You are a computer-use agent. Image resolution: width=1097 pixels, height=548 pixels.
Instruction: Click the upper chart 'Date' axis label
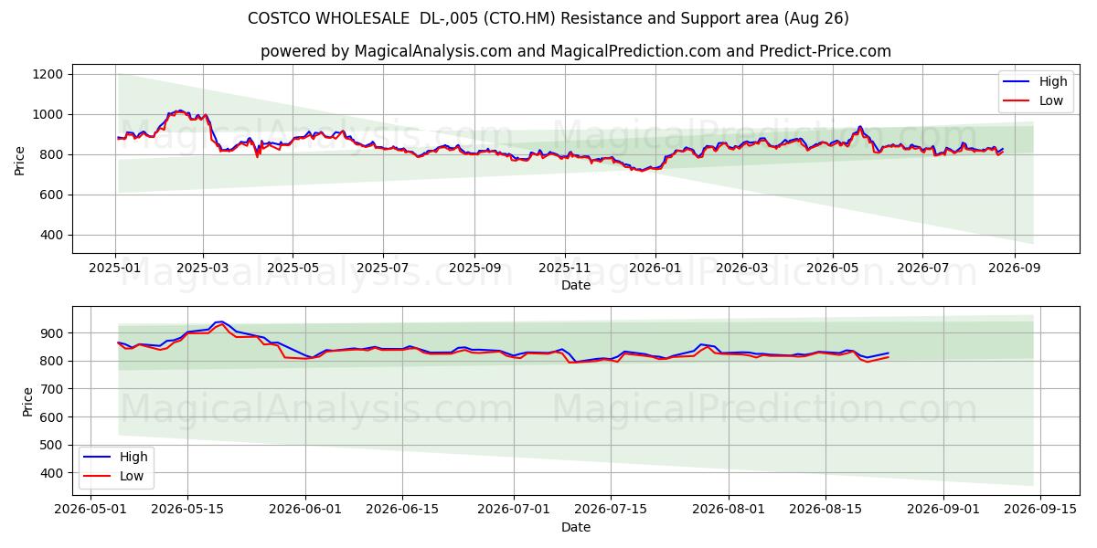click(x=576, y=286)
